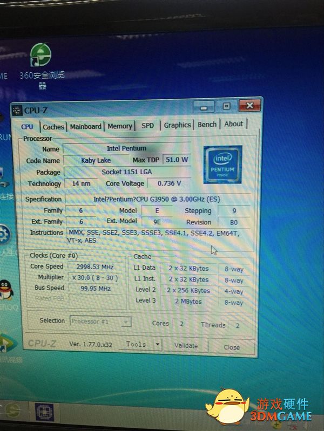Click the 'Kaby Lake' code name value

point(96,160)
